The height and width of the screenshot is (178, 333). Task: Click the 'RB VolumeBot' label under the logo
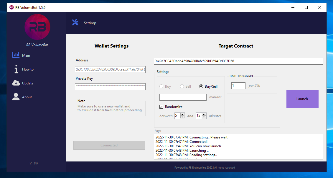37,45
